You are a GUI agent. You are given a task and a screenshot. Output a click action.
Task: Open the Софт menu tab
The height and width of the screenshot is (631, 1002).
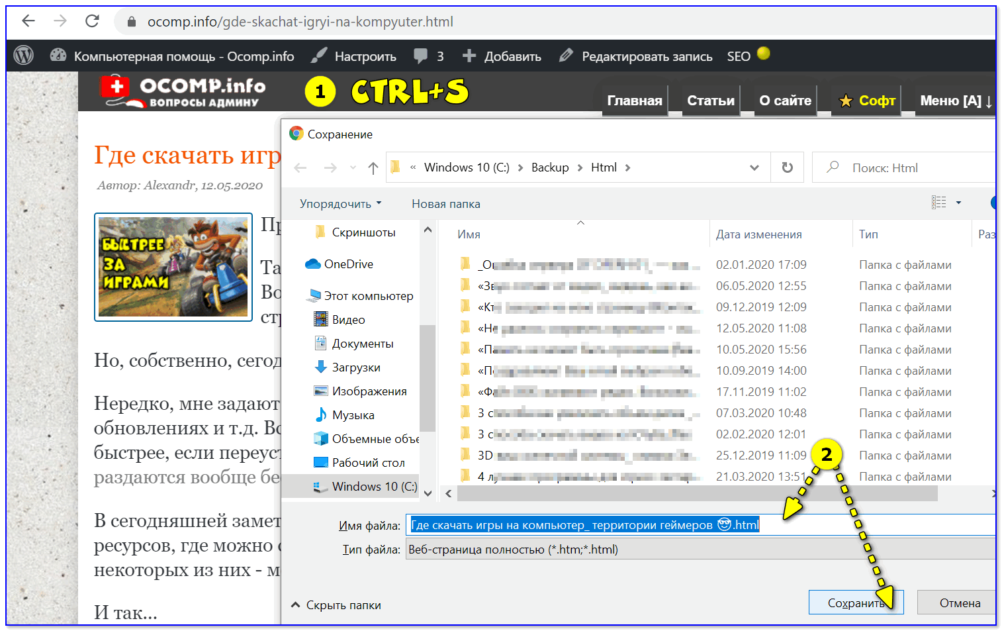(867, 101)
